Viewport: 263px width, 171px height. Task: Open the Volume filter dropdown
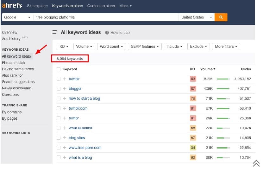point(84,47)
